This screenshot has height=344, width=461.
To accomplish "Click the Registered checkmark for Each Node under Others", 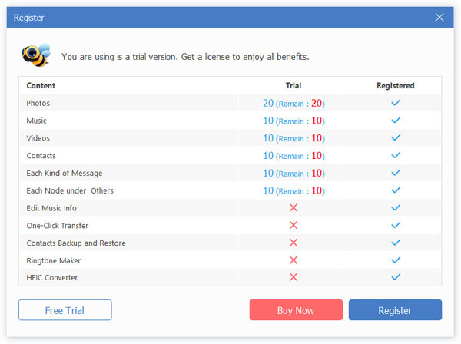I will pos(396,190).
